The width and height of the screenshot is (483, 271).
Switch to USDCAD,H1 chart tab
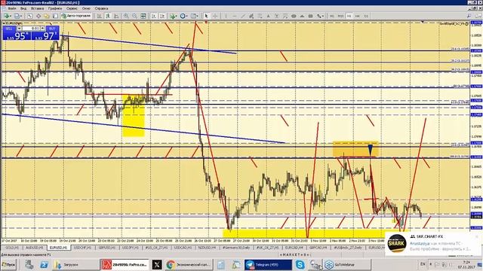click(183, 248)
